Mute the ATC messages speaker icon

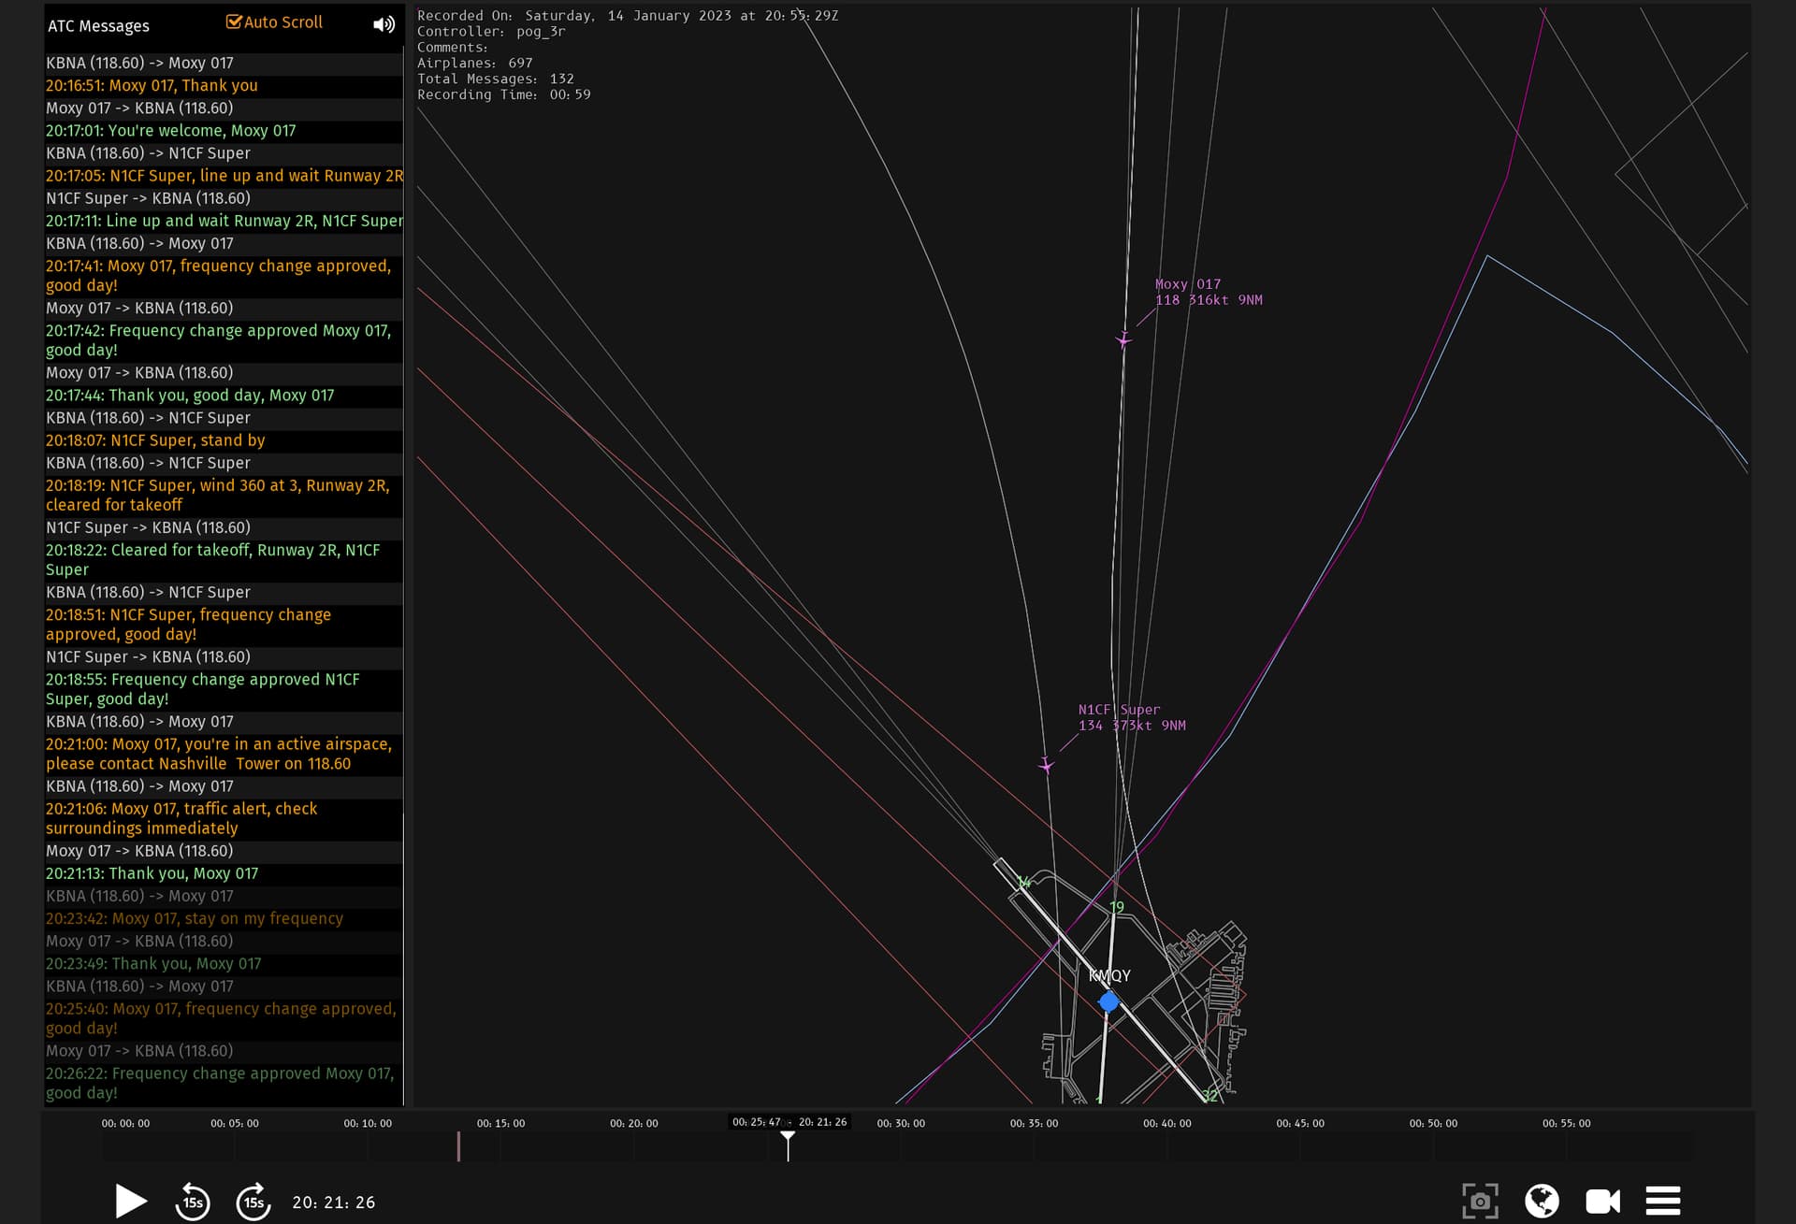(384, 24)
